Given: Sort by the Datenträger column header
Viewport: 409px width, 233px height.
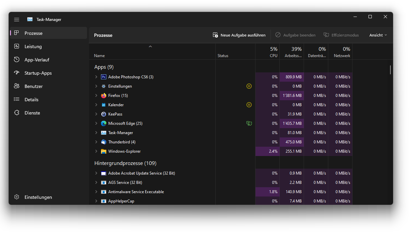Looking at the screenshot, I should (x=316, y=51).
